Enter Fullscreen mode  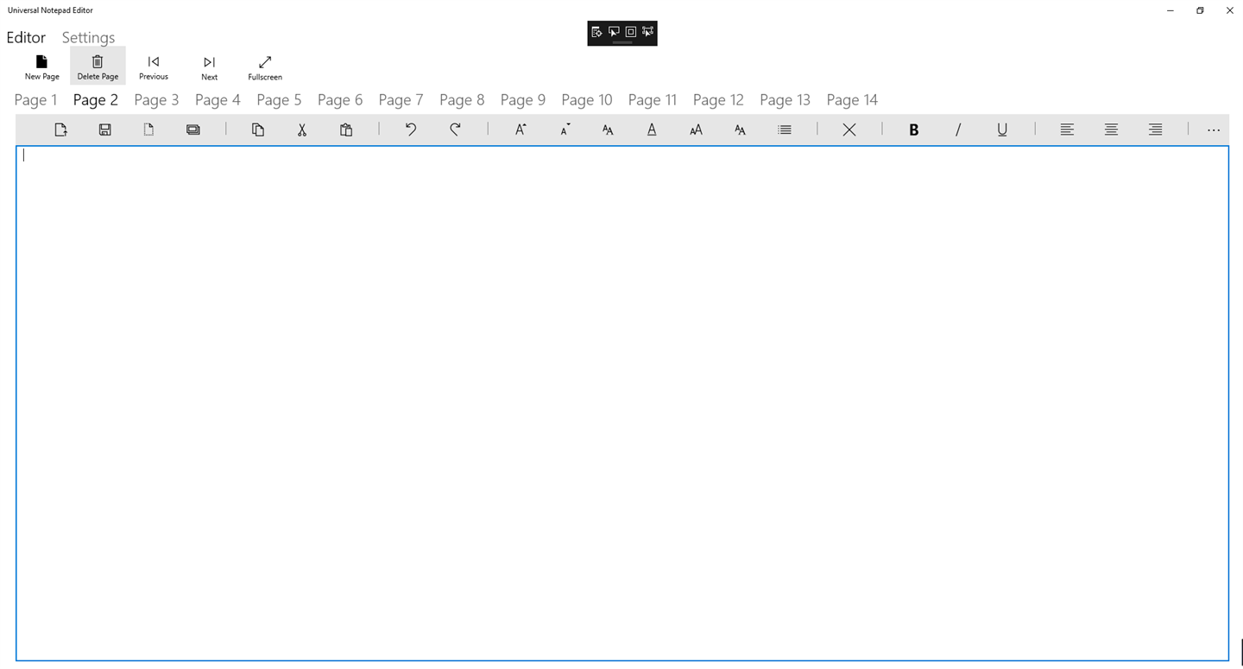(x=265, y=66)
